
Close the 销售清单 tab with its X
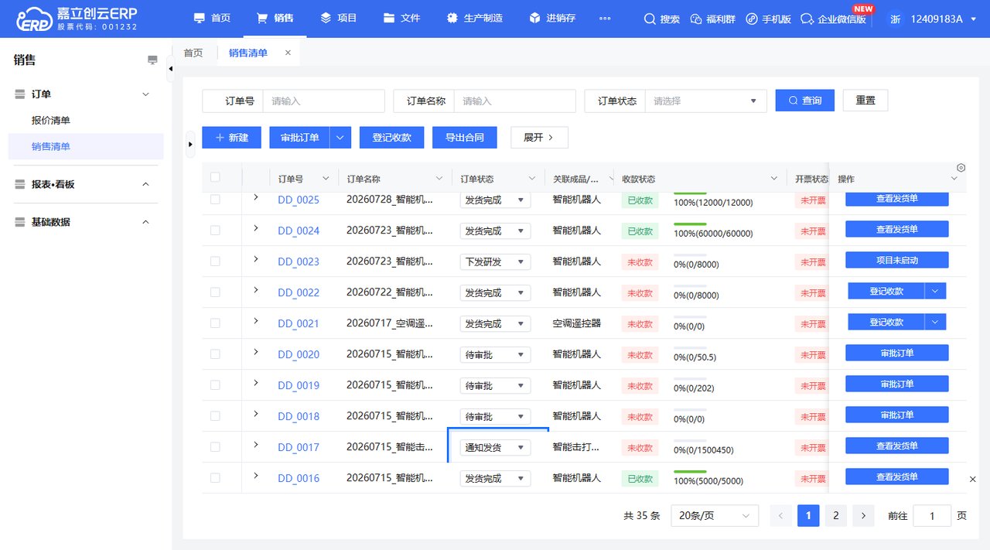click(x=288, y=53)
